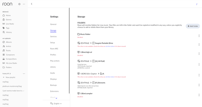Open options menu for Seagate Portable Drive
The width and height of the screenshot is (202, 107).
point(199,45)
